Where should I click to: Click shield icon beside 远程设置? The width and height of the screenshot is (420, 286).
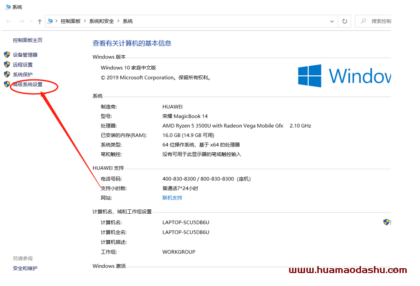(7, 64)
